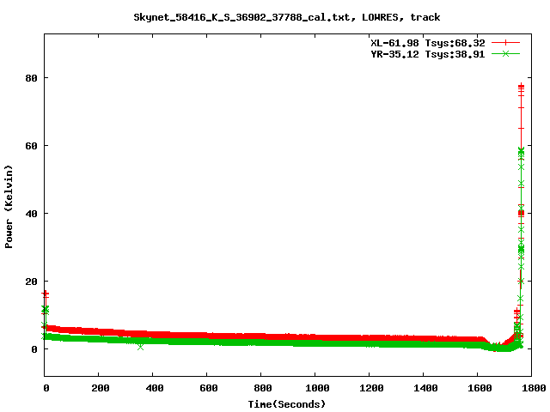Click the y-axis tick label 40
Image resolution: width=550 pixels, height=412 pixels.
pos(31,214)
